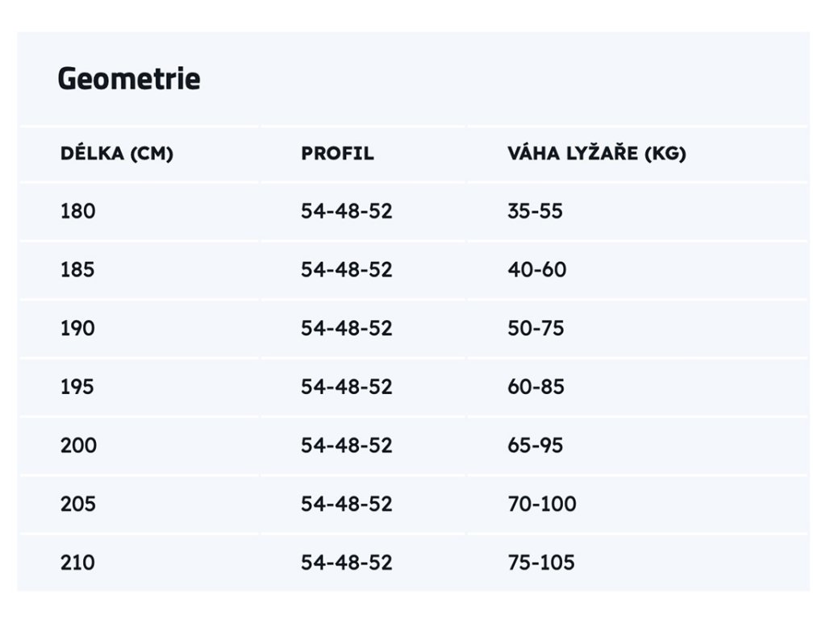Click the PROFIL column header
The image size is (826, 619).
coord(337,154)
